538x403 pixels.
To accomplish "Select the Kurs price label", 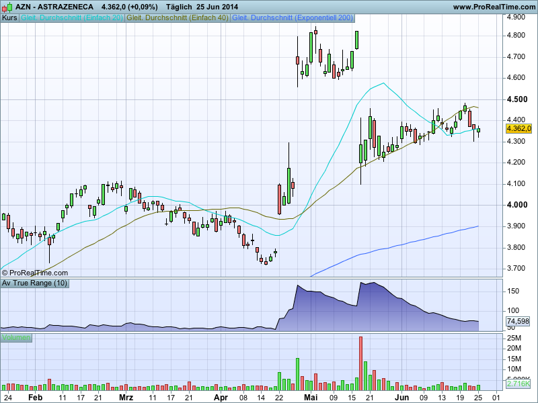I will coord(10,17).
